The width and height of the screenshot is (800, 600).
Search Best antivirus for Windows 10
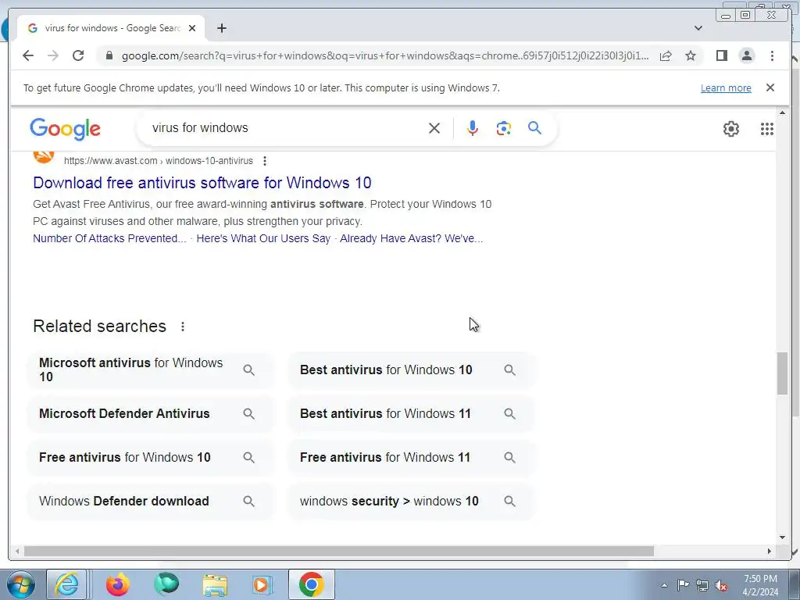pos(412,370)
